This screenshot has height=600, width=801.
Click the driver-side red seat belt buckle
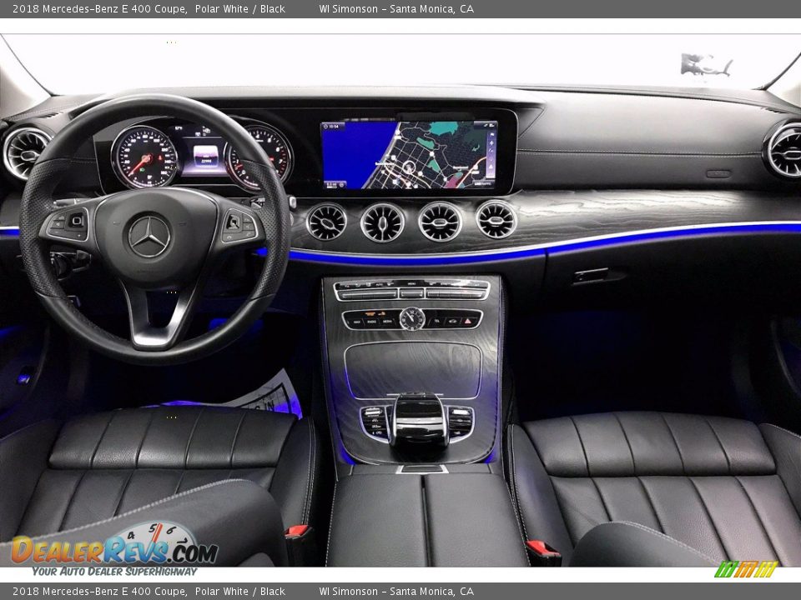tap(299, 532)
